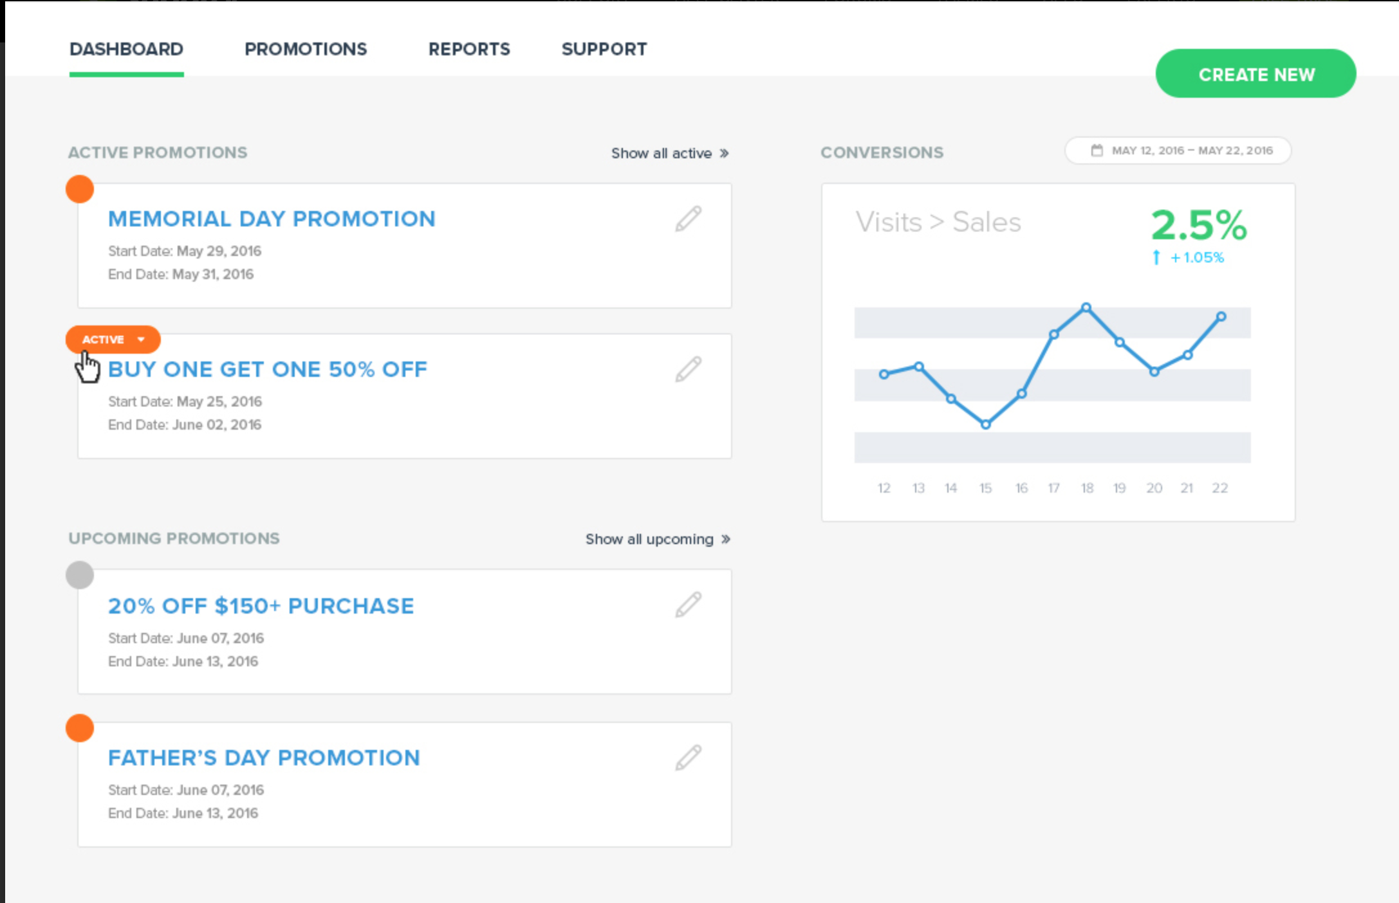Click the 2.5% conversion rate value
This screenshot has height=903, width=1399.
[x=1199, y=225]
